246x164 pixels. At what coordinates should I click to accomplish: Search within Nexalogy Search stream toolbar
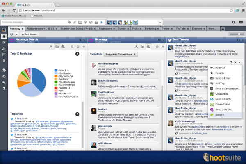coord(72,47)
